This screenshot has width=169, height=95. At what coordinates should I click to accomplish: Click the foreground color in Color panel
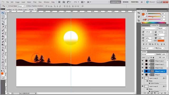pos(143,14)
